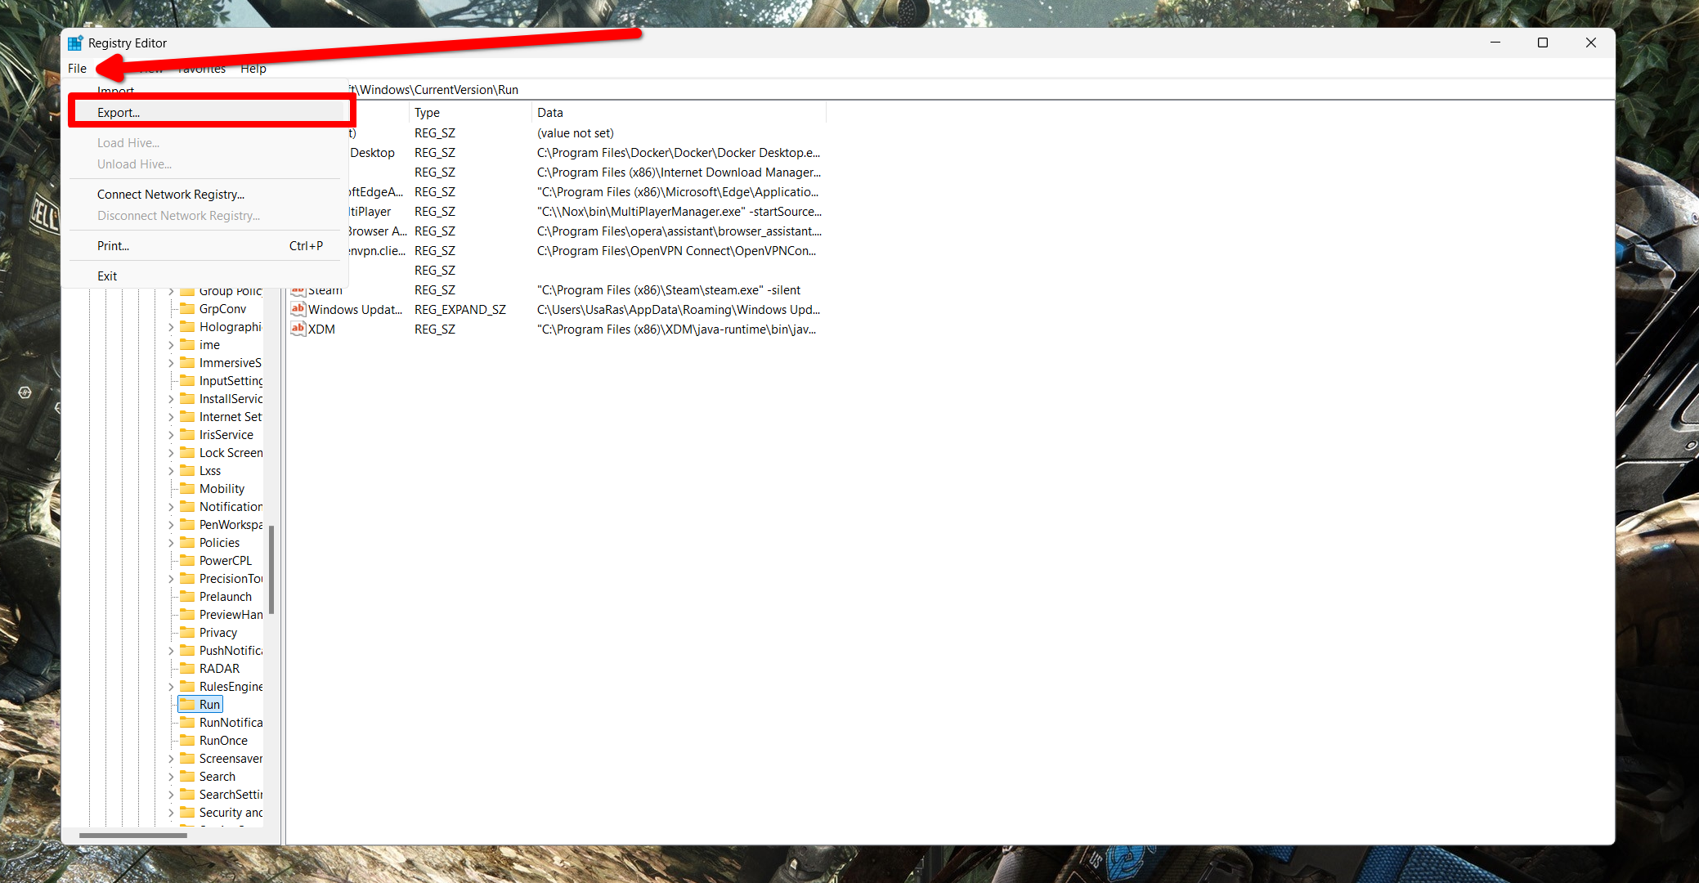Click the XDM string value icon
The width and height of the screenshot is (1699, 883).
click(x=298, y=329)
